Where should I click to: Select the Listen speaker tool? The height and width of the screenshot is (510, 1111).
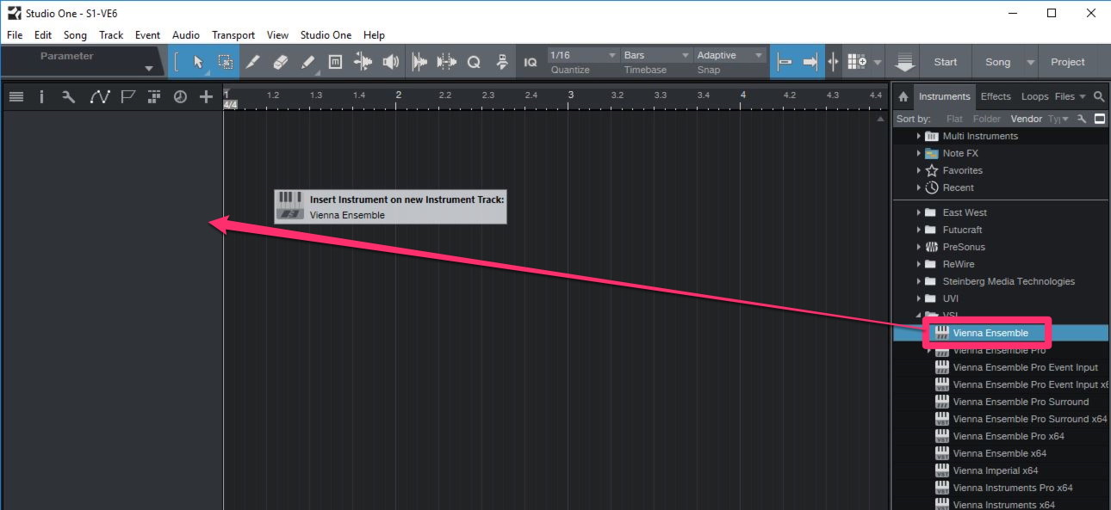point(391,62)
